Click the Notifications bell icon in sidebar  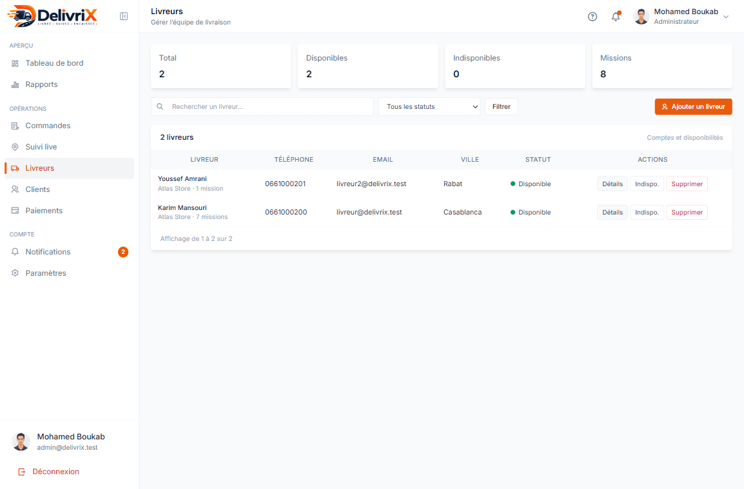coord(15,252)
